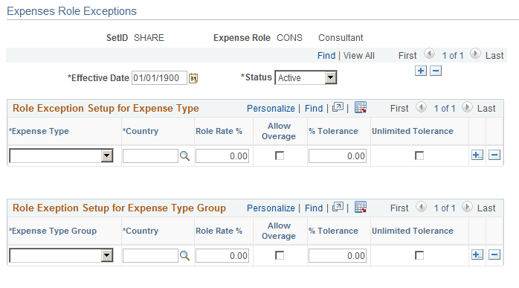Screen dimensions: 519x288
Task: Go to next row in top Find bar
Action: pos(475,54)
